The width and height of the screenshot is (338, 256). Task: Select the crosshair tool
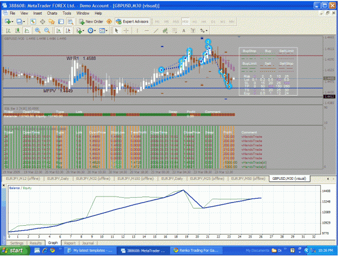(126, 31)
